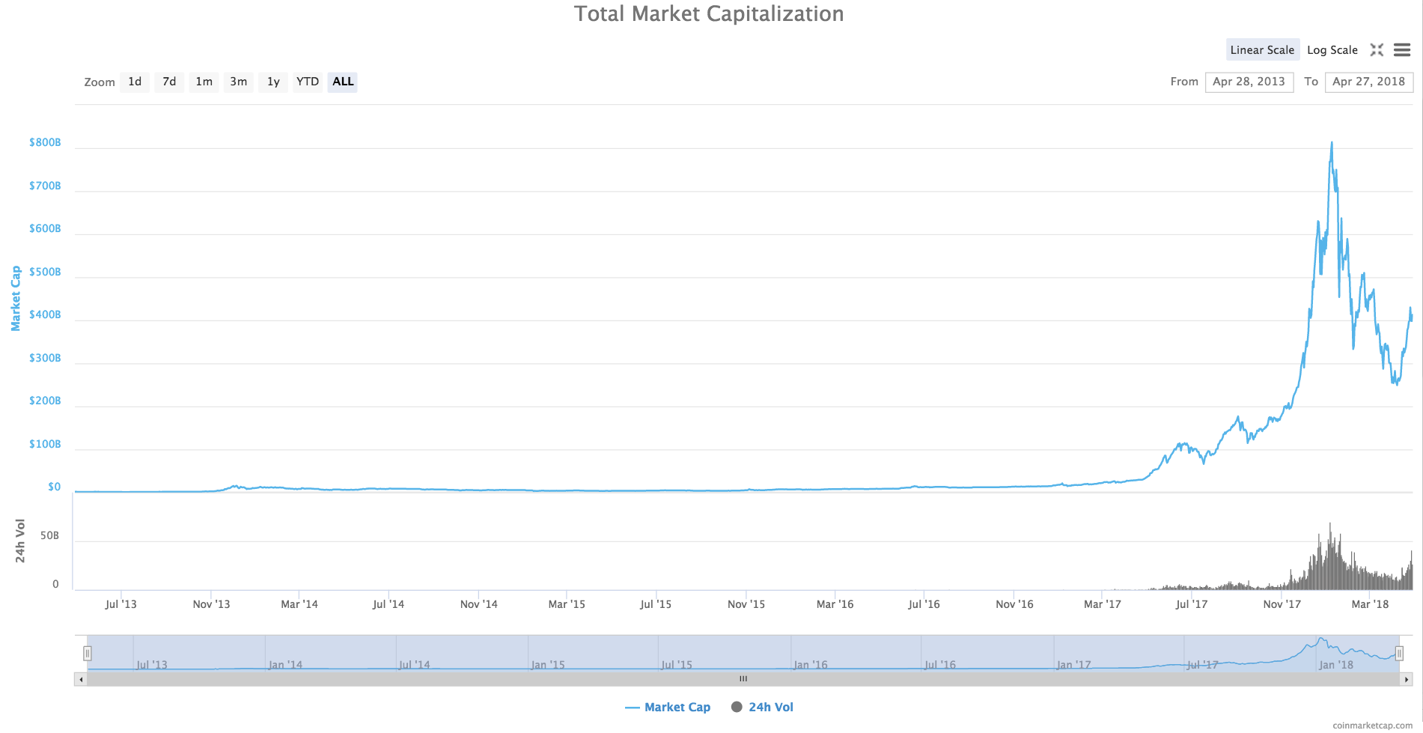Viewport: 1423px width, 733px height.
Task: Switch the chart to Log Scale
Action: pyautogui.click(x=1332, y=49)
